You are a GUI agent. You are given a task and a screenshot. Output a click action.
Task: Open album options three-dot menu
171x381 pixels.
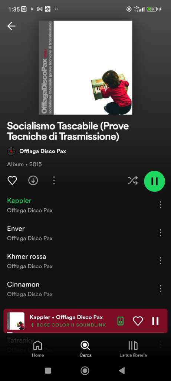coord(54,180)
